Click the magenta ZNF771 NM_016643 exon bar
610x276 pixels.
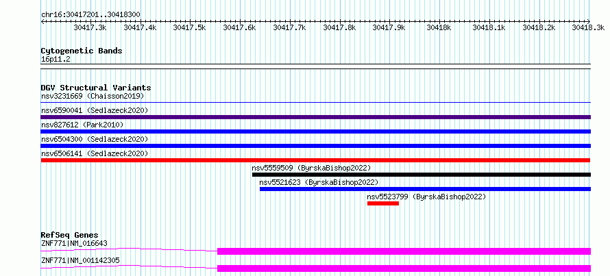[x=404, y=251]
